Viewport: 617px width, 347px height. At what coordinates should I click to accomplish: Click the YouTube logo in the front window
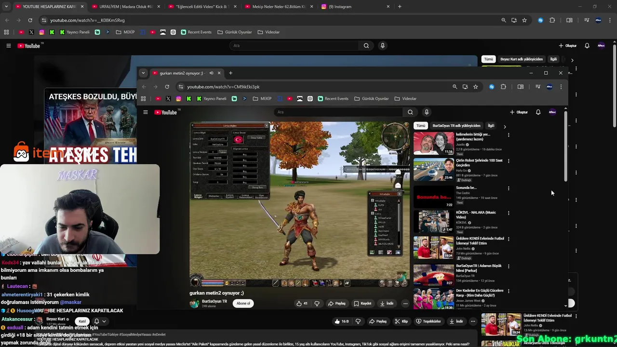point(166,112)
